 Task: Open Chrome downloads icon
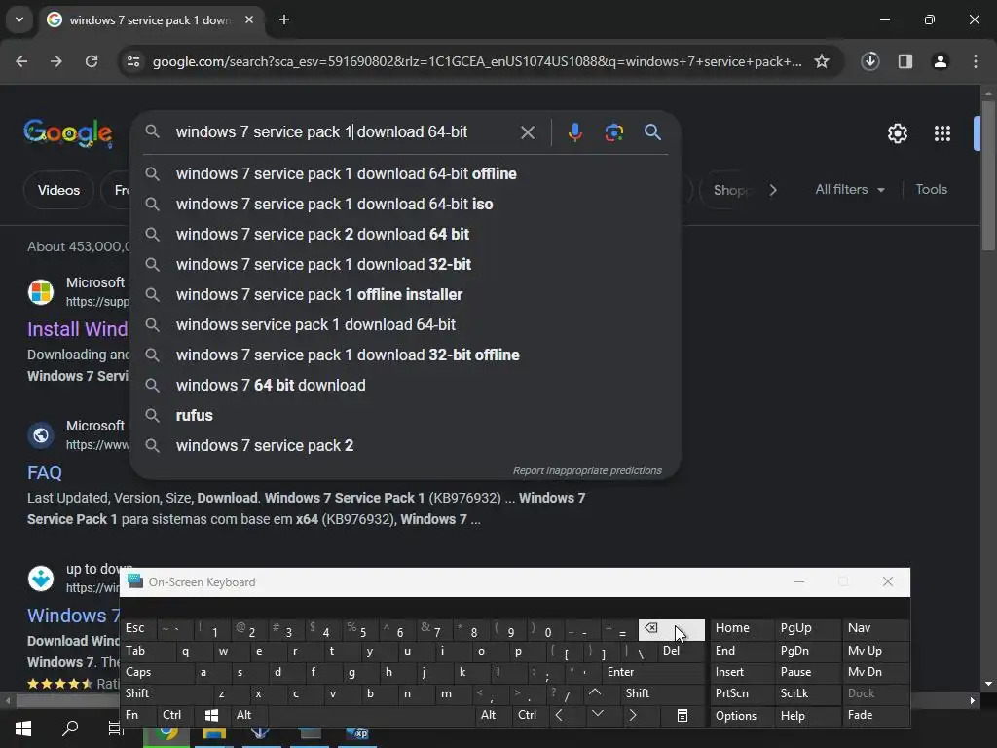click(x=870, y=61)
